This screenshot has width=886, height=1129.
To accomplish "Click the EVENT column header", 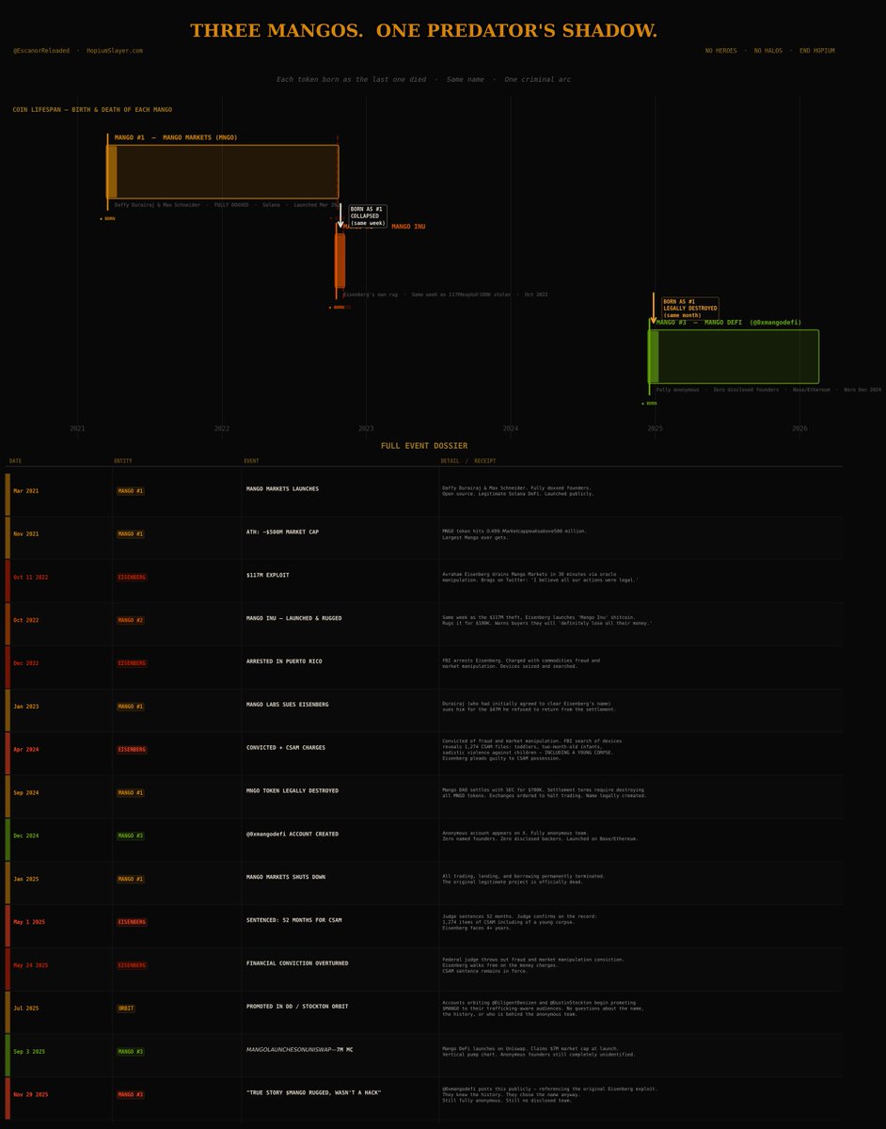I will click(251, 461).
